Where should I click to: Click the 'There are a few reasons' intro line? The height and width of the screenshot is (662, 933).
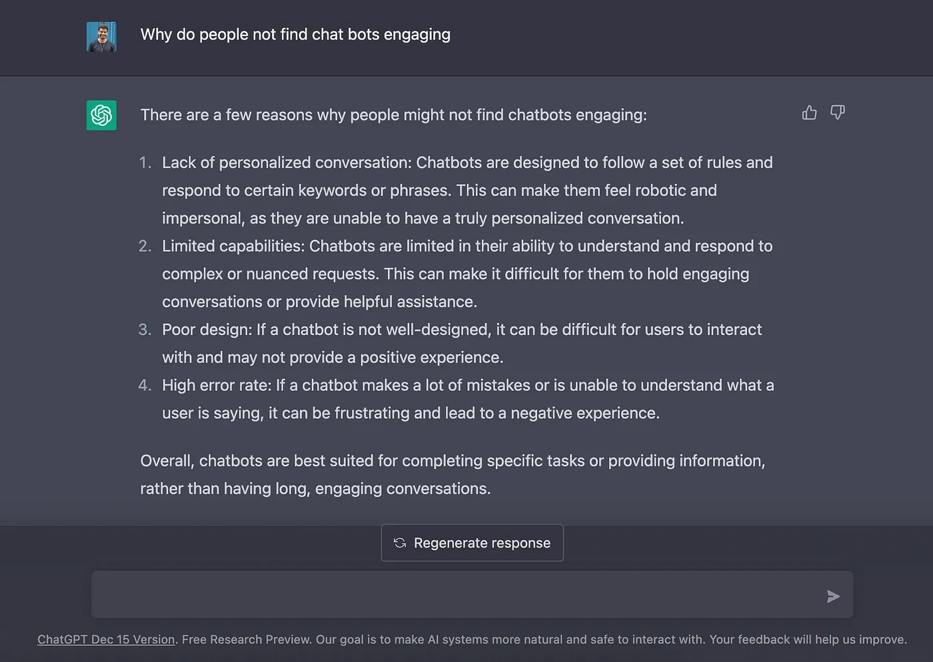393,115
